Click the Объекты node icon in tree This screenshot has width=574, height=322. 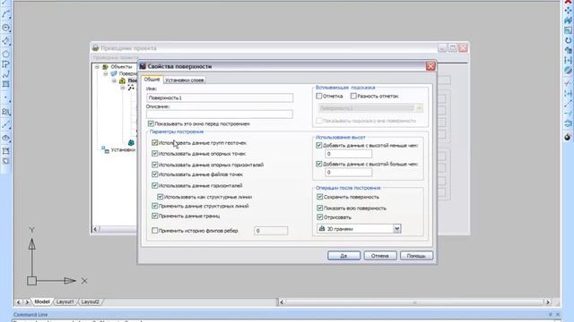point(106,67)
